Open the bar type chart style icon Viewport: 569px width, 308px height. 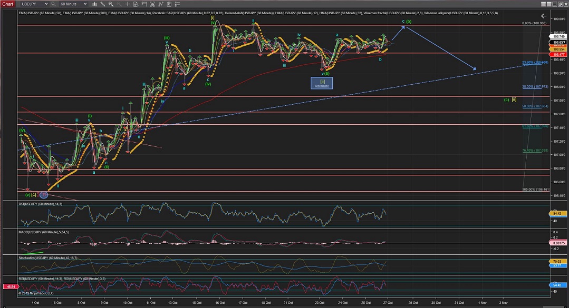pos(94,4)
